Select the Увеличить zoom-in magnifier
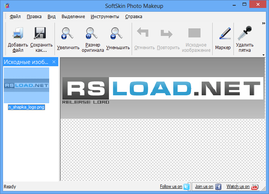This screenshot has width=269, height=194. (x=67, y=33)
